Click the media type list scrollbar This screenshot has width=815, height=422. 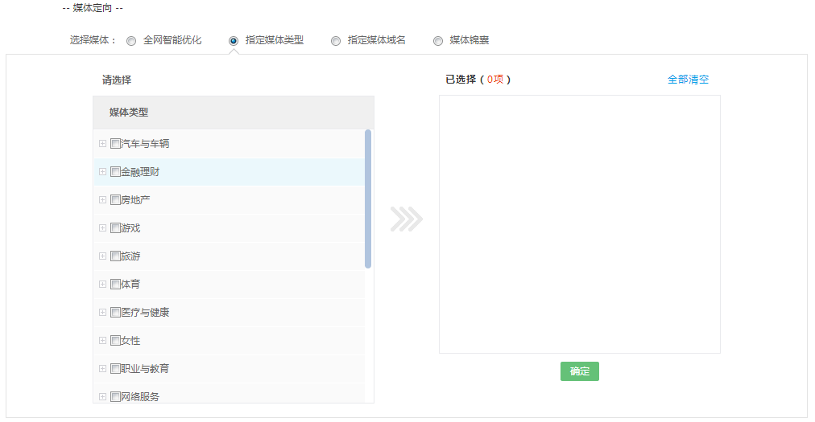click(368, 199)
